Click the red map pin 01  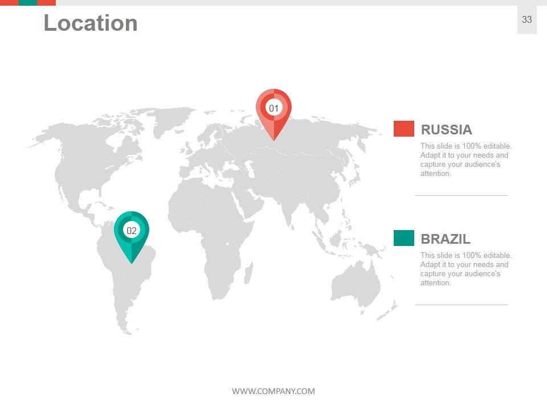274,113
